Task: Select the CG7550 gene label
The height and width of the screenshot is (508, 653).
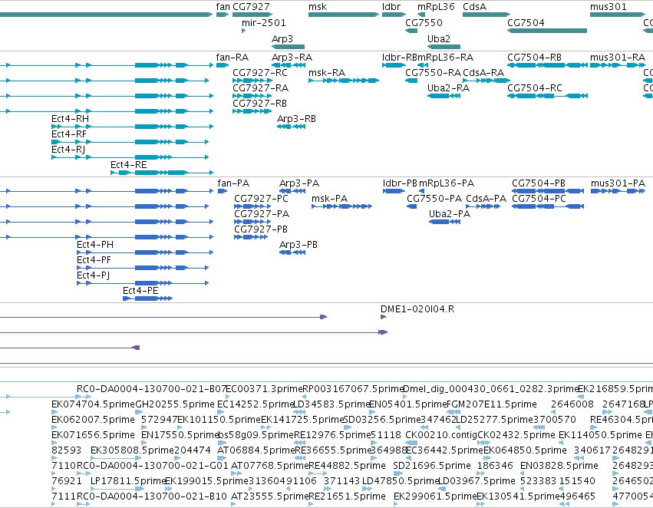Action: [x=424, y=22]
